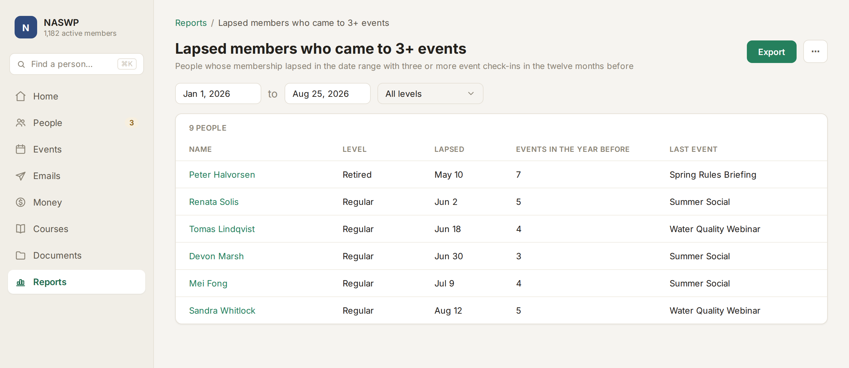Click the Level column header
The width and height of the screenshot is (849, 368).
coord(355,150)
